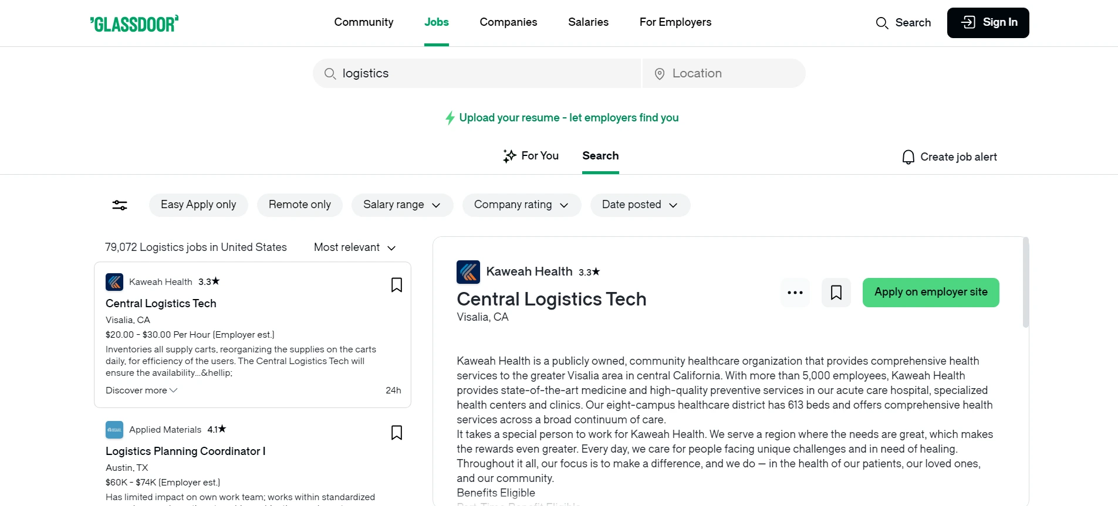Click '79,072 Logistics jobs in United States' text
Viewport: 1118px width, 506px height.
(x=196, y=247)
